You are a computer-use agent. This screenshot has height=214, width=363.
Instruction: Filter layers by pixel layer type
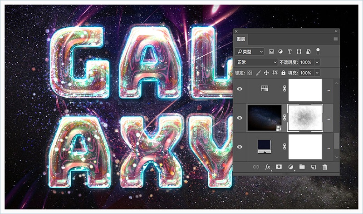(271, 52)
